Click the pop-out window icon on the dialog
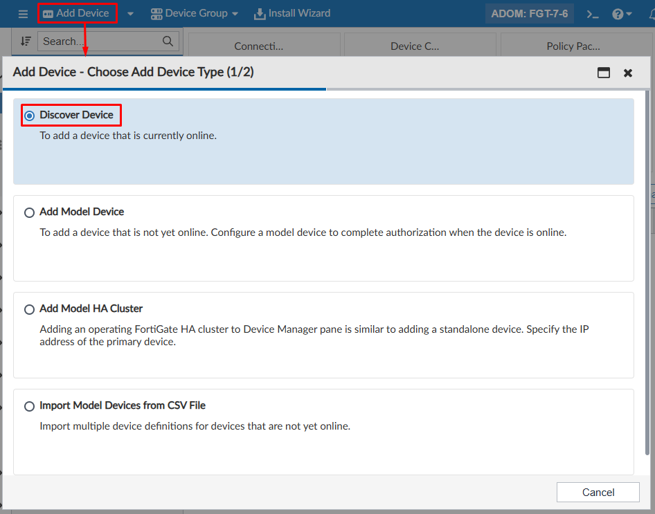This screenshot has width=655, height=514. [602, 72]
